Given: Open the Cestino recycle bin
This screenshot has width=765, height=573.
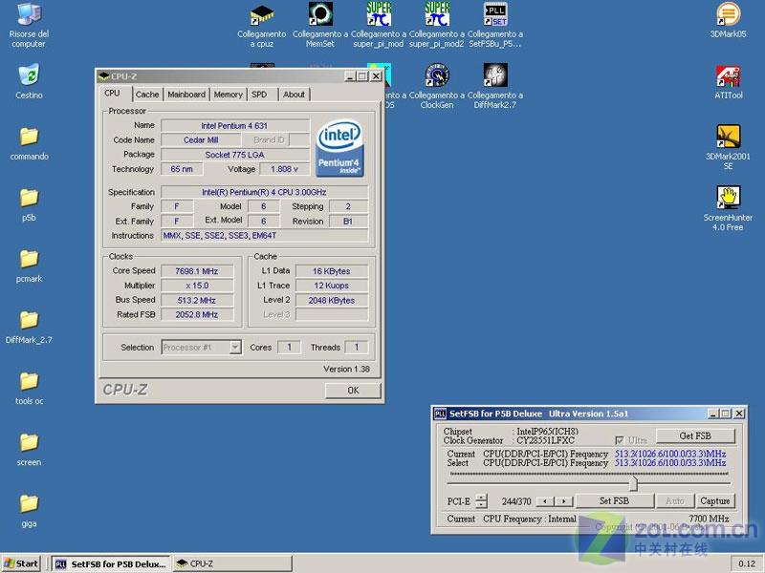Looking at the screenshot, I should pos(29,75).
